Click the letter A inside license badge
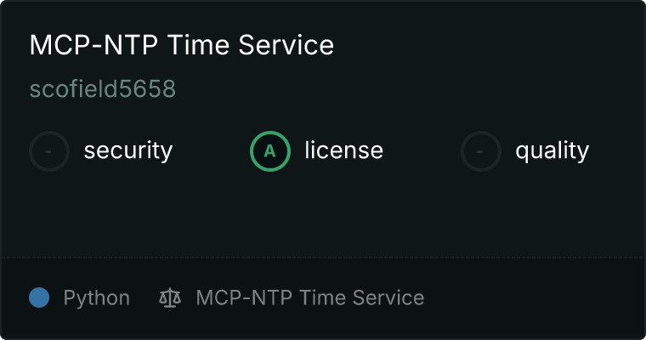The width and height of the screenshot is (646, 340). [269, 151]
